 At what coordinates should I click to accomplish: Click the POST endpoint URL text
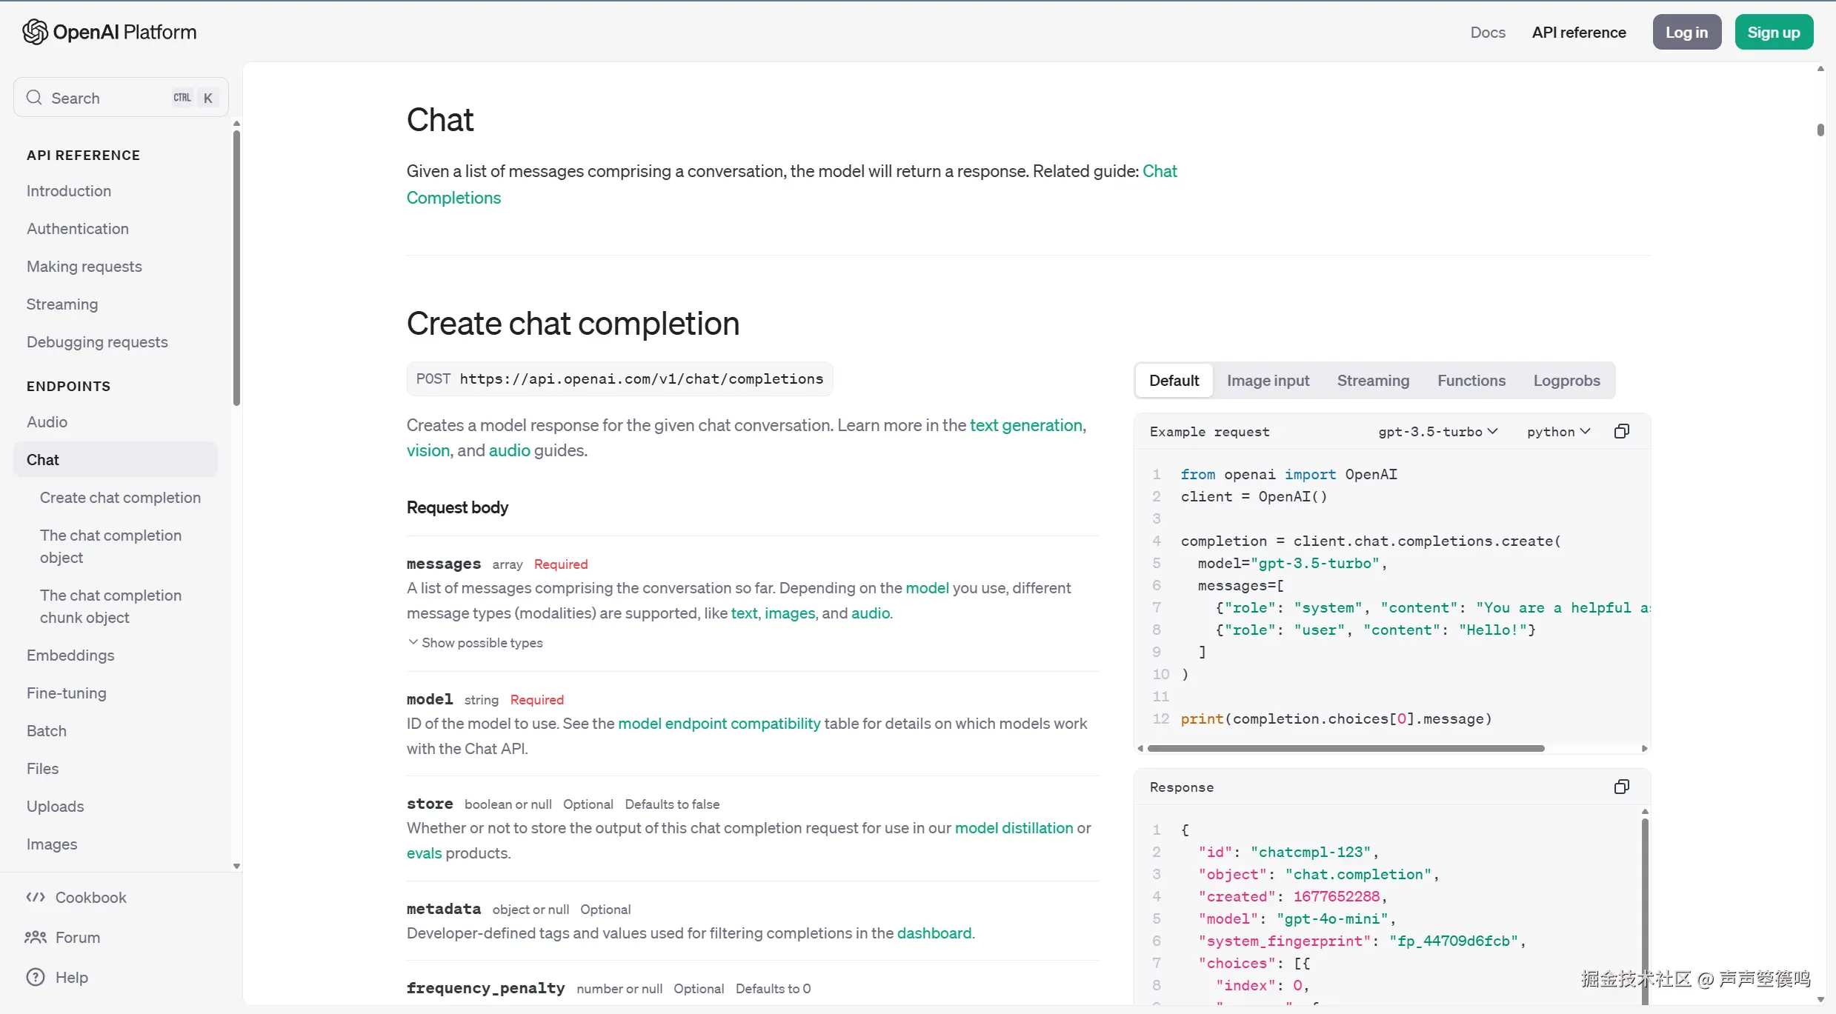point(642,379)
